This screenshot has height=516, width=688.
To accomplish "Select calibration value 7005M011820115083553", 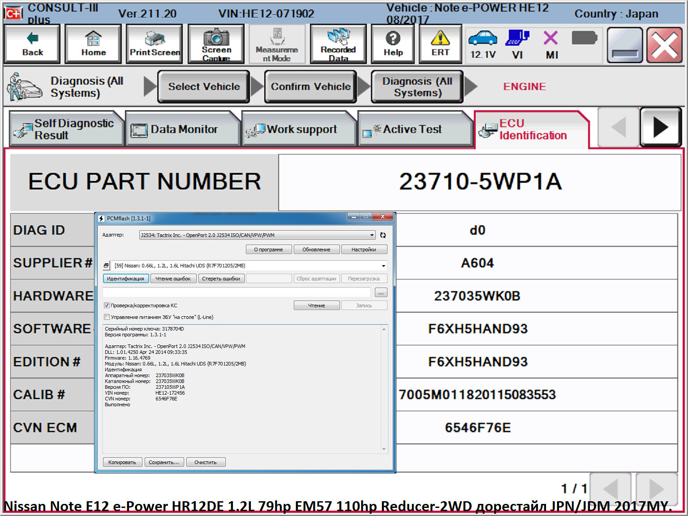I will [477, 395].
